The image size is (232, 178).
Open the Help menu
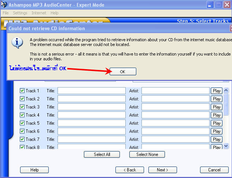click(x=55, y=13)
